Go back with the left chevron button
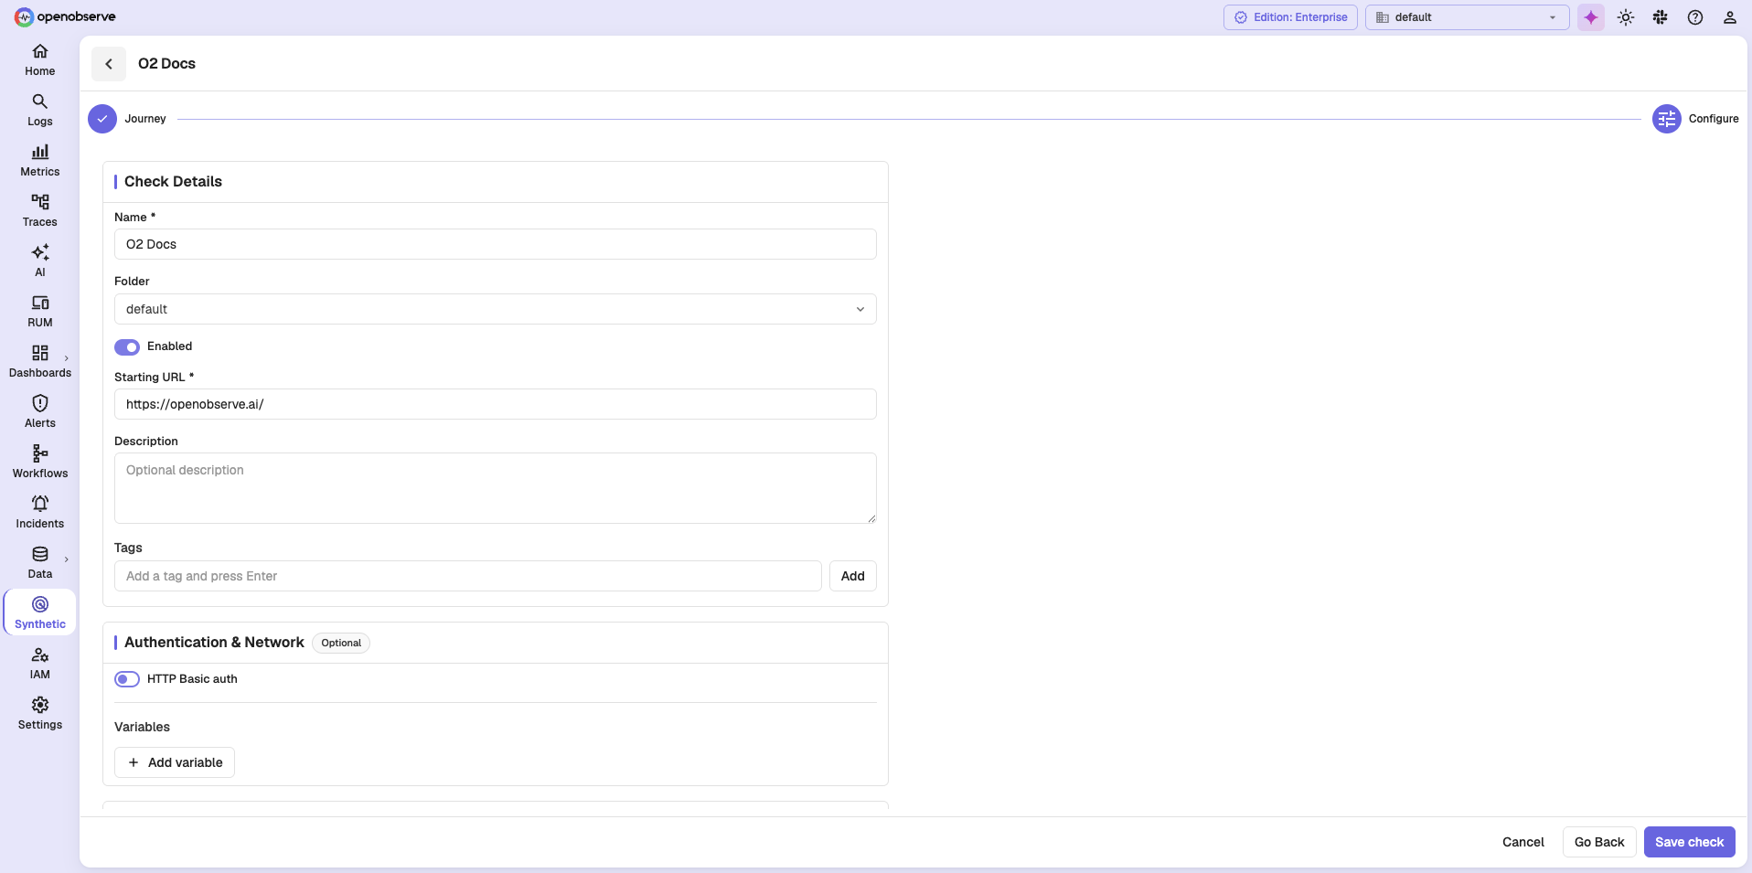This screenshot has height=873, width=1752. pos(109,64)
